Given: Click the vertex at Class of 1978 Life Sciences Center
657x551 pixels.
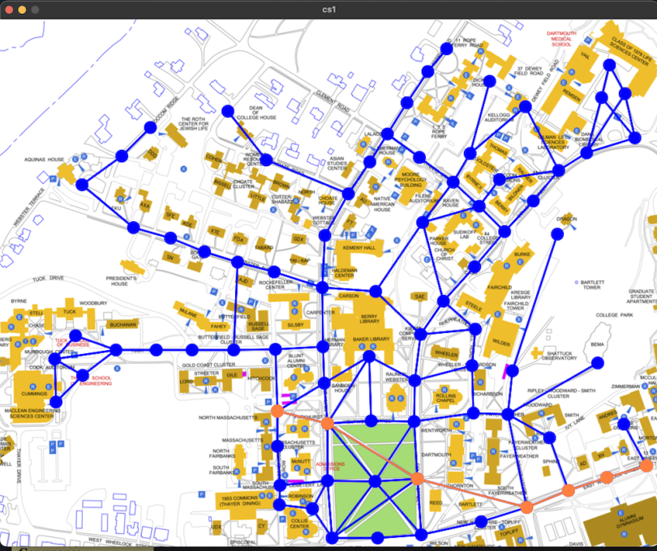Looking at the screenshot, I should (609, 66).
